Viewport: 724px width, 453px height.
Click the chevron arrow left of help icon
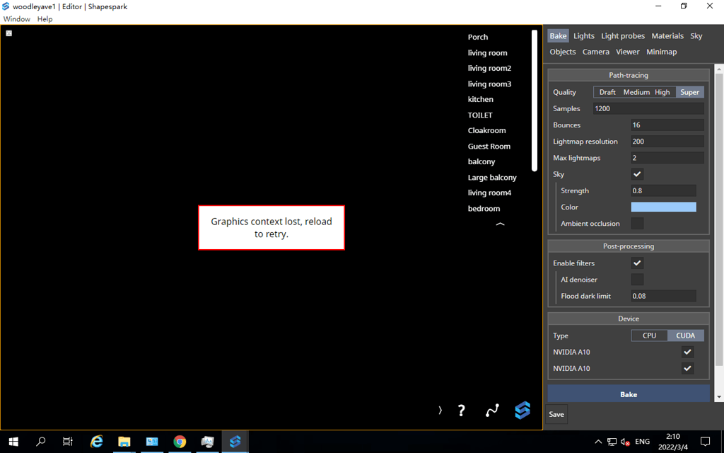click(x=440, y=410)
